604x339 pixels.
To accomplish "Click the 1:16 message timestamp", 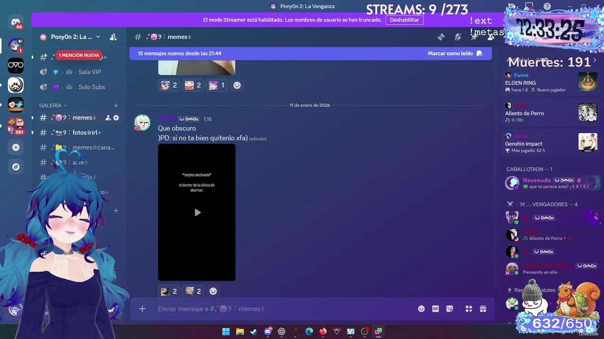I will click(x=207, y=119).
